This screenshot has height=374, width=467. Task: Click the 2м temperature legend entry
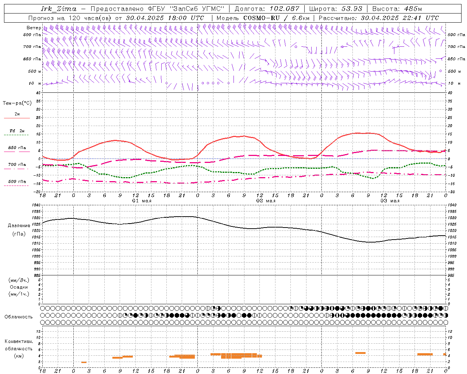[x=17, y=114]
